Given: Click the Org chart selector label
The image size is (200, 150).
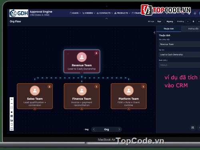Looking at the screenshot, I should (x=106, y=130).
